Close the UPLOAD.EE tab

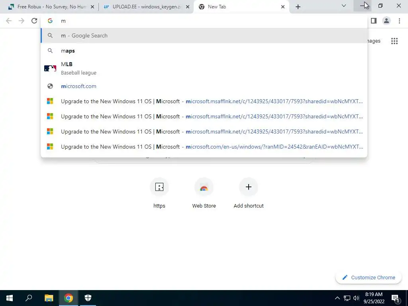(x=187, y=7)
